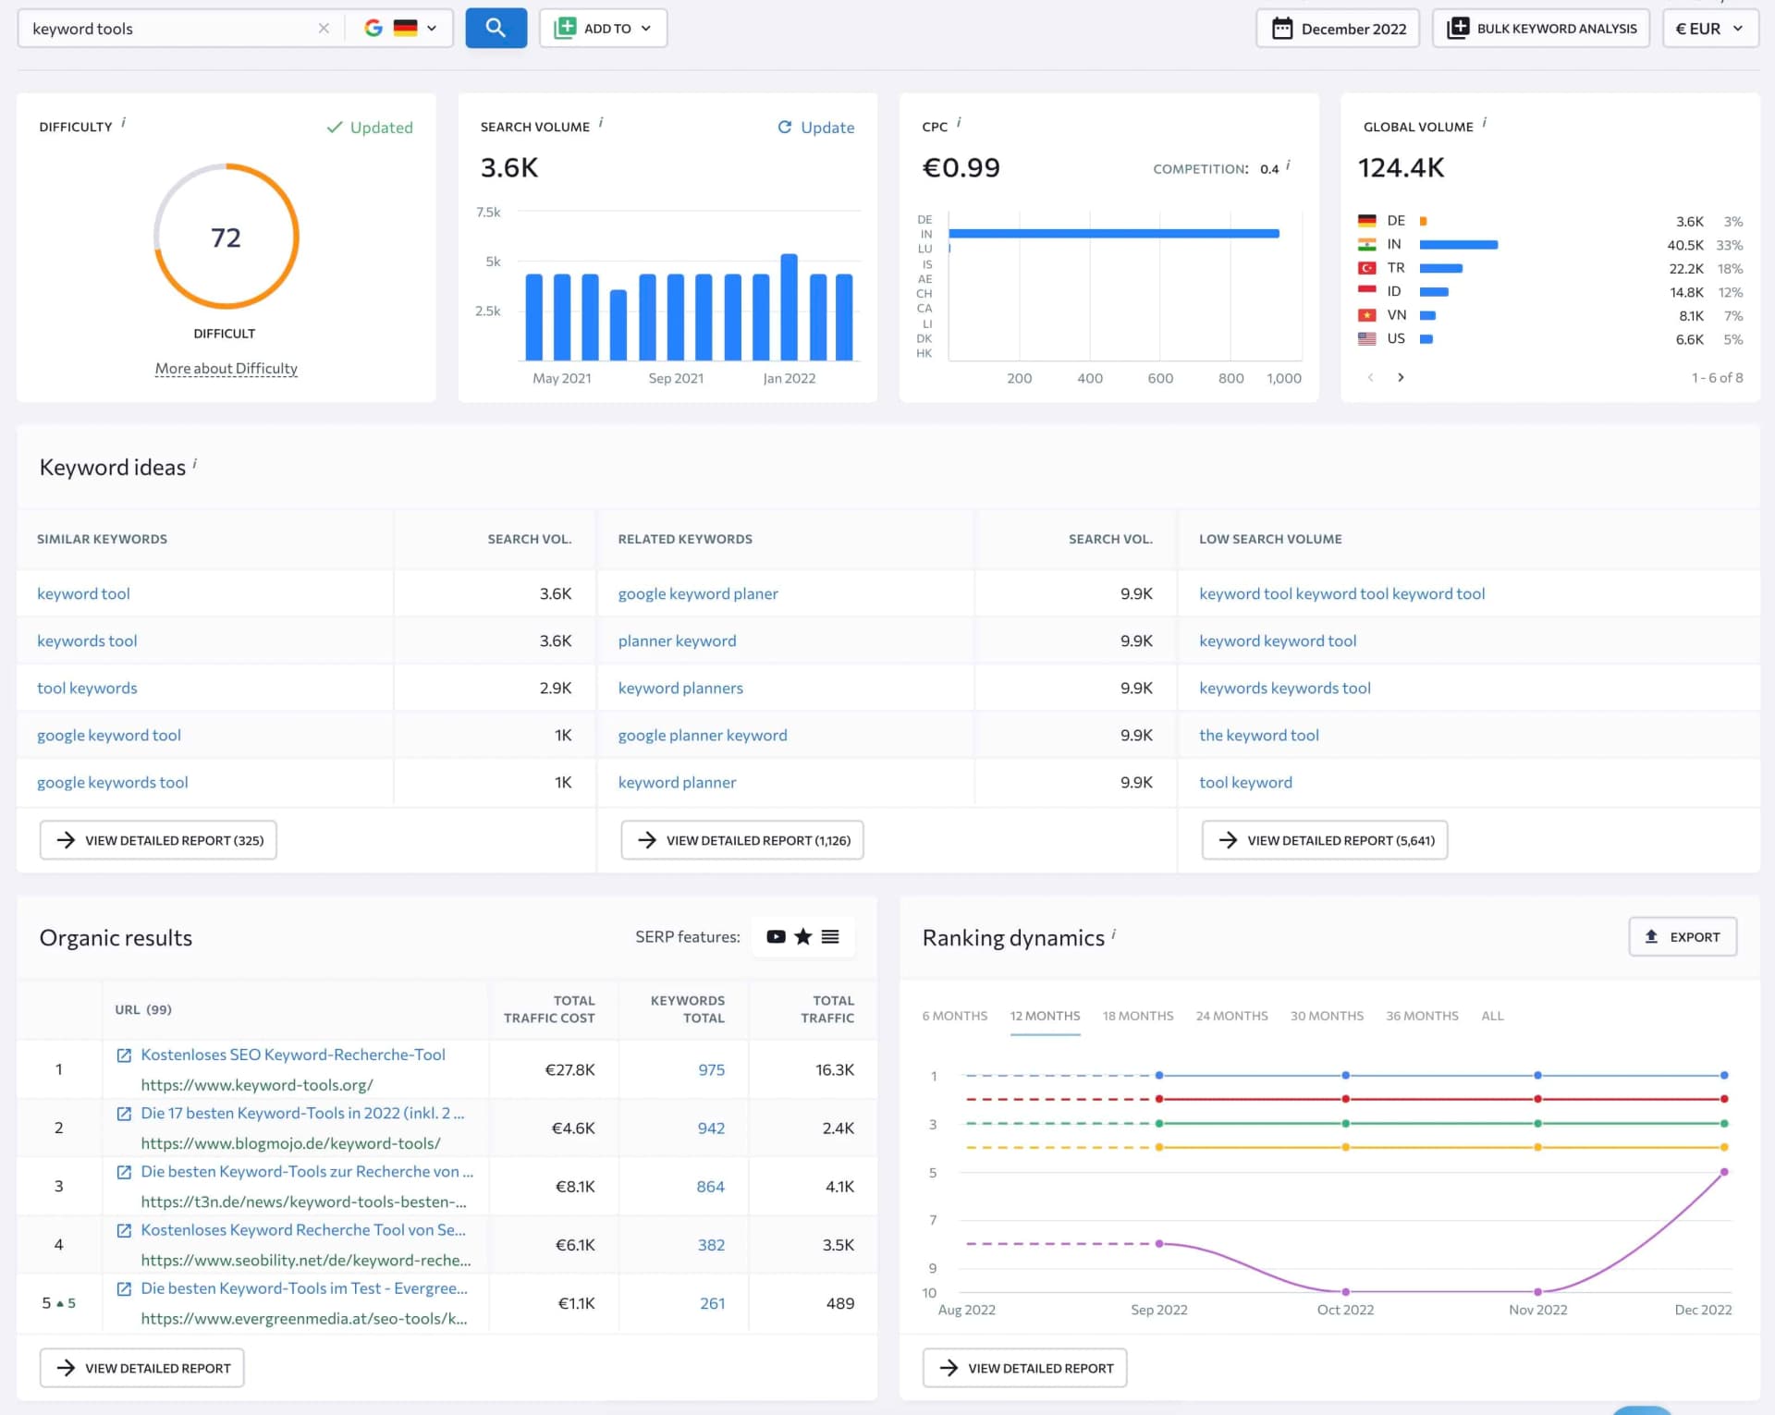
Task: Select the video SERP feature icon
Action: coord(776,936)
